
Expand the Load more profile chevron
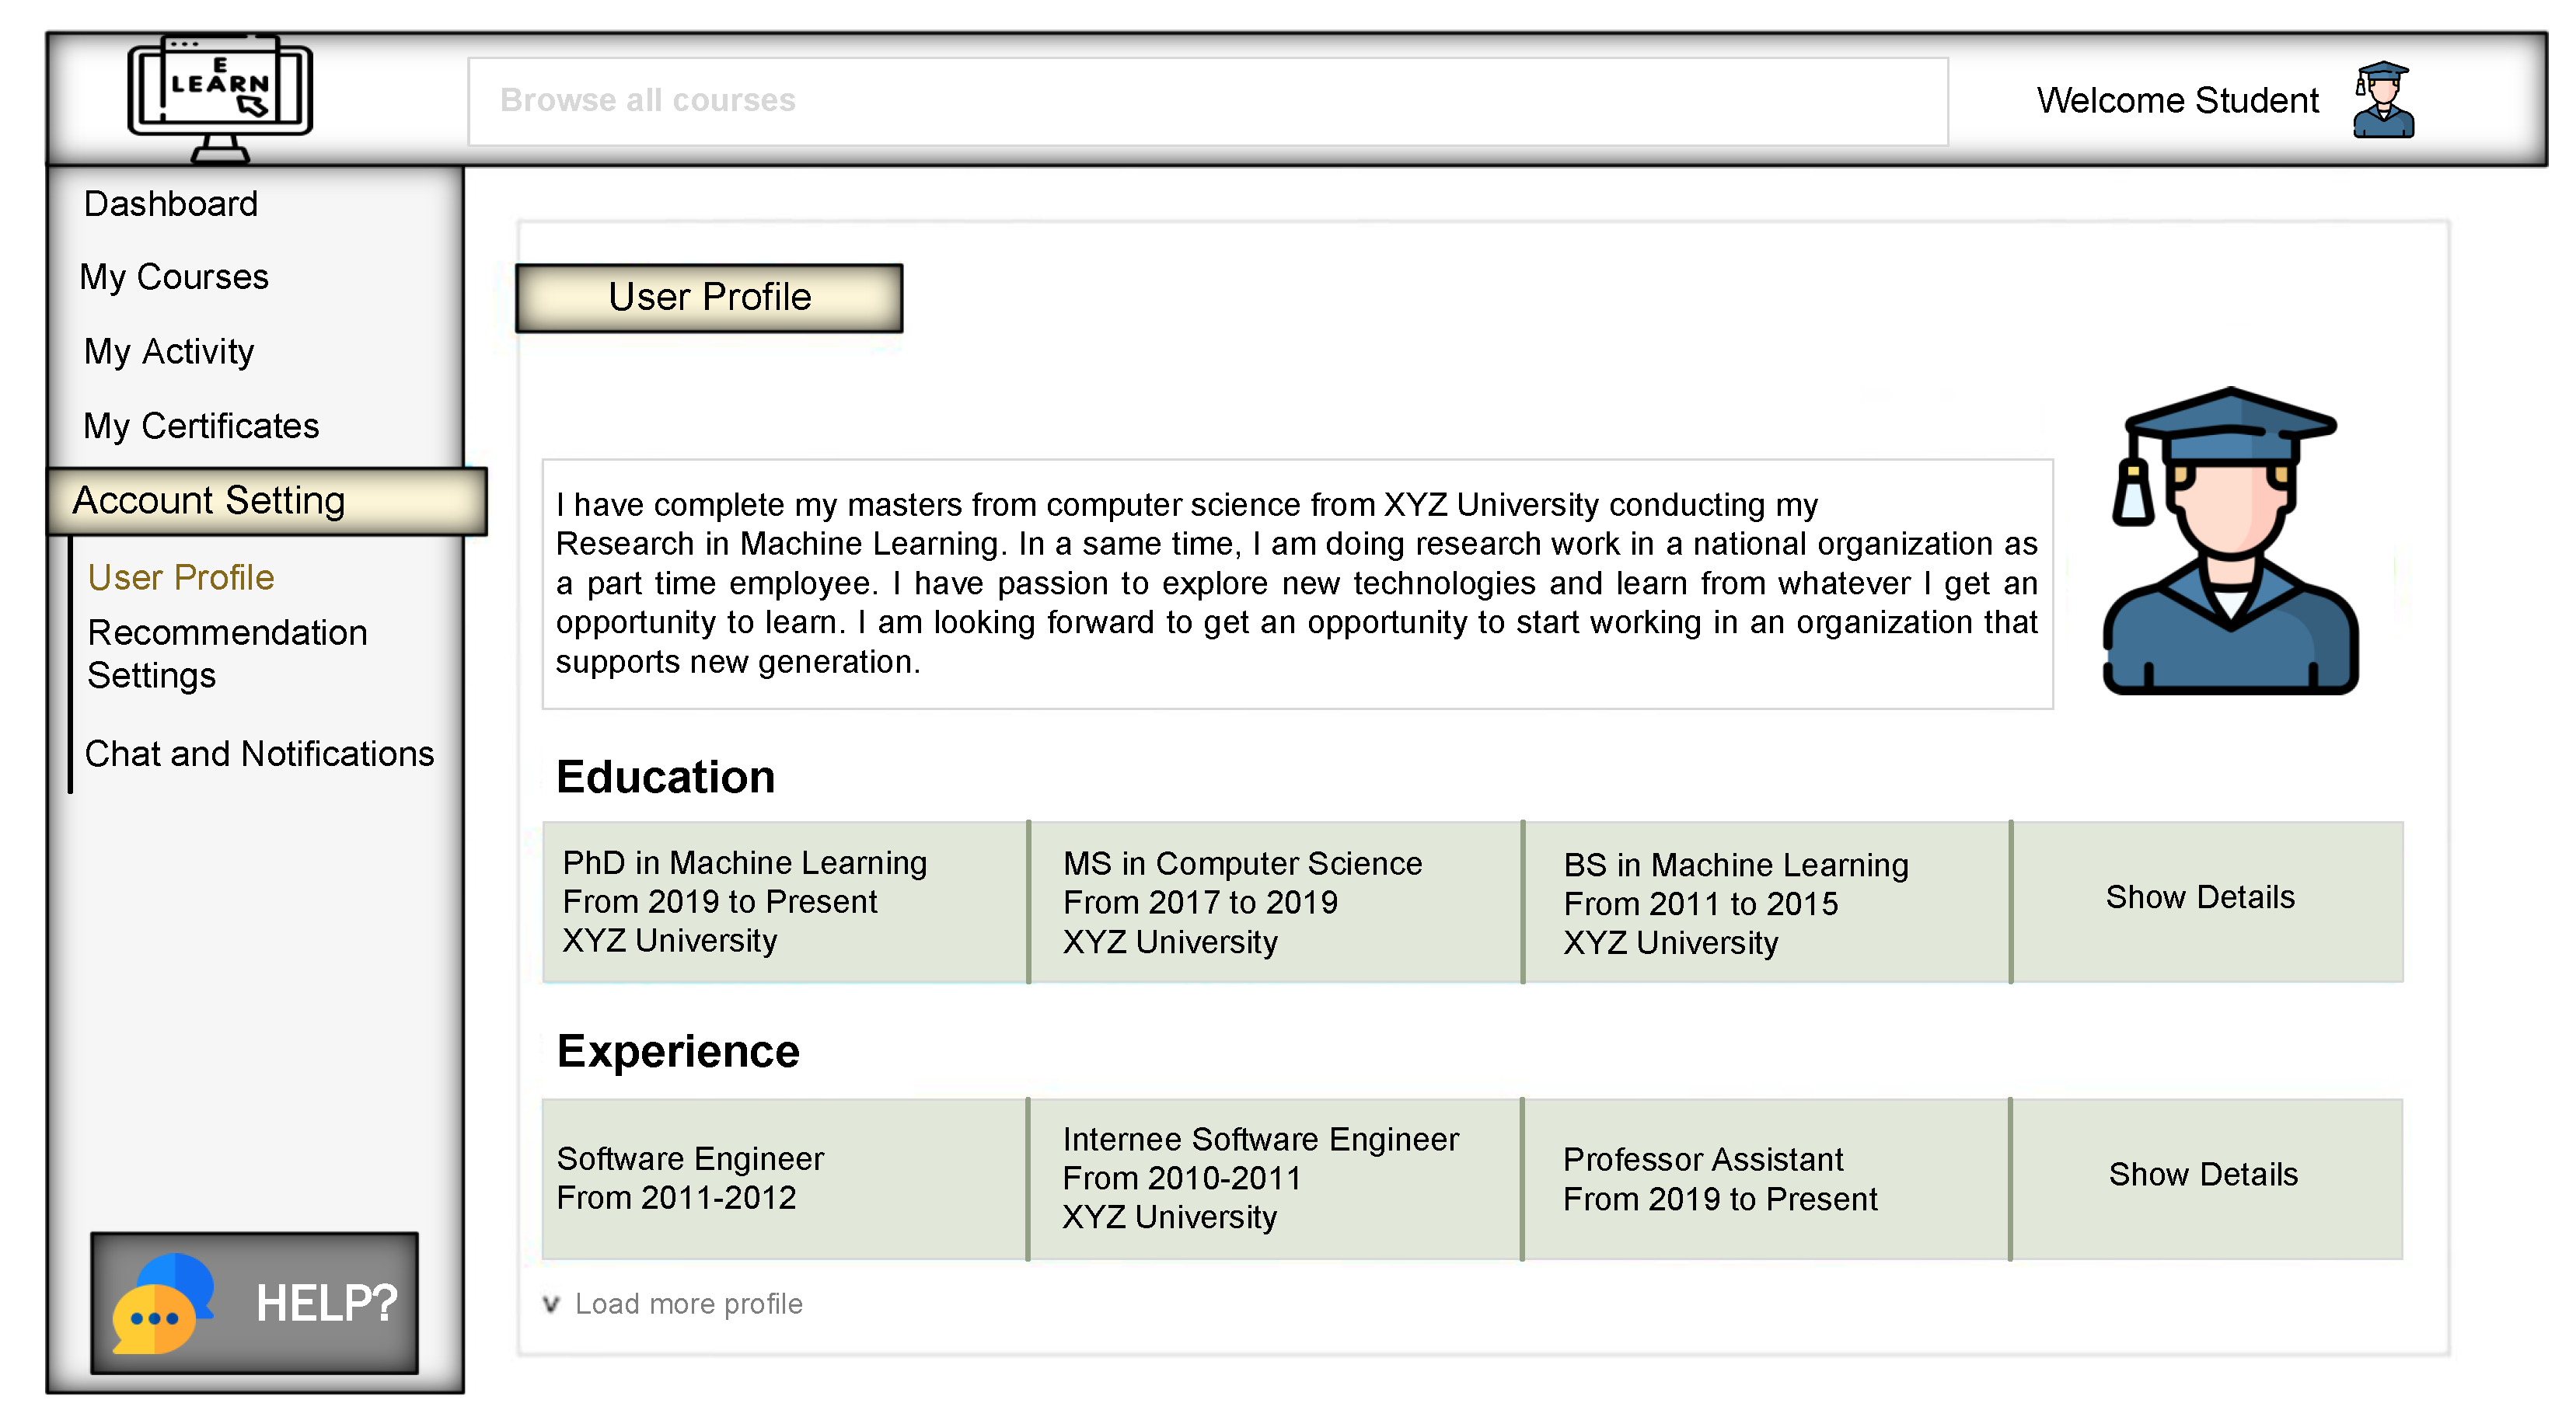pos(551,1304)
